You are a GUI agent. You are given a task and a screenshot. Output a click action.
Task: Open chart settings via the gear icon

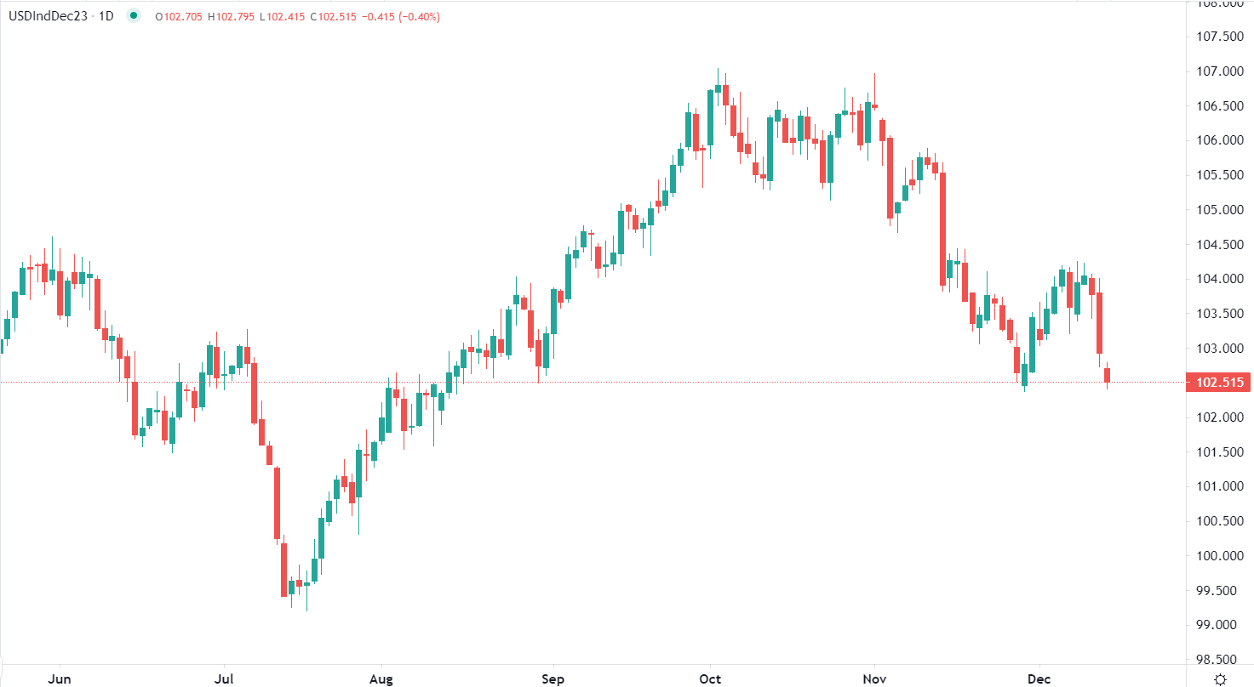click(x=1220, y=678)
